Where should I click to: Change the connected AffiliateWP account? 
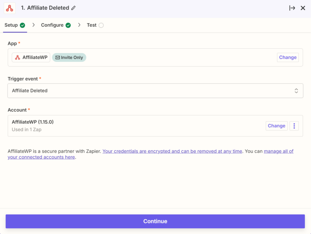point(276,126)
